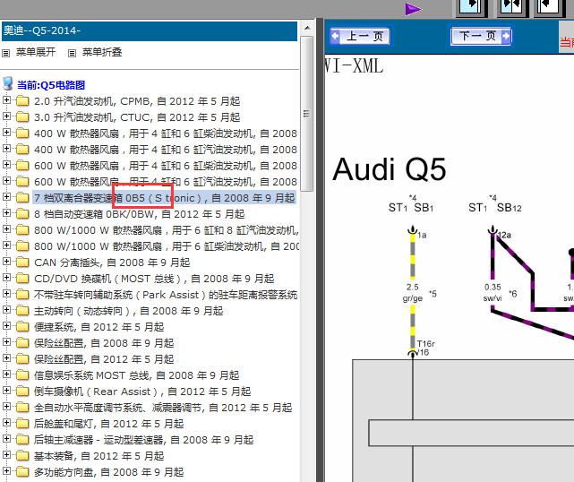This screenshot has height=482, width=574.
Task: Click folder icon of 倒车摄像机 (Rear Assist)
Action: [x=22, y=391]
